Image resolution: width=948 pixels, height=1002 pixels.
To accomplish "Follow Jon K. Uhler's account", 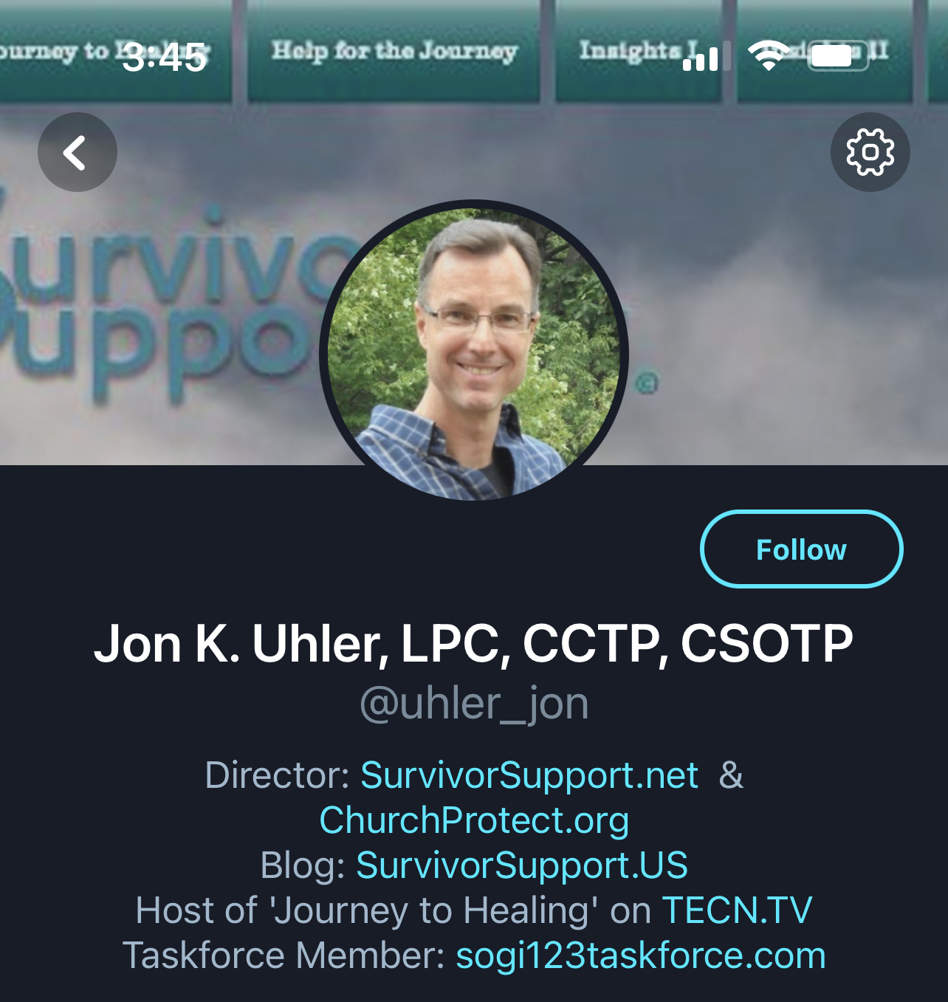I will (801, 549).
